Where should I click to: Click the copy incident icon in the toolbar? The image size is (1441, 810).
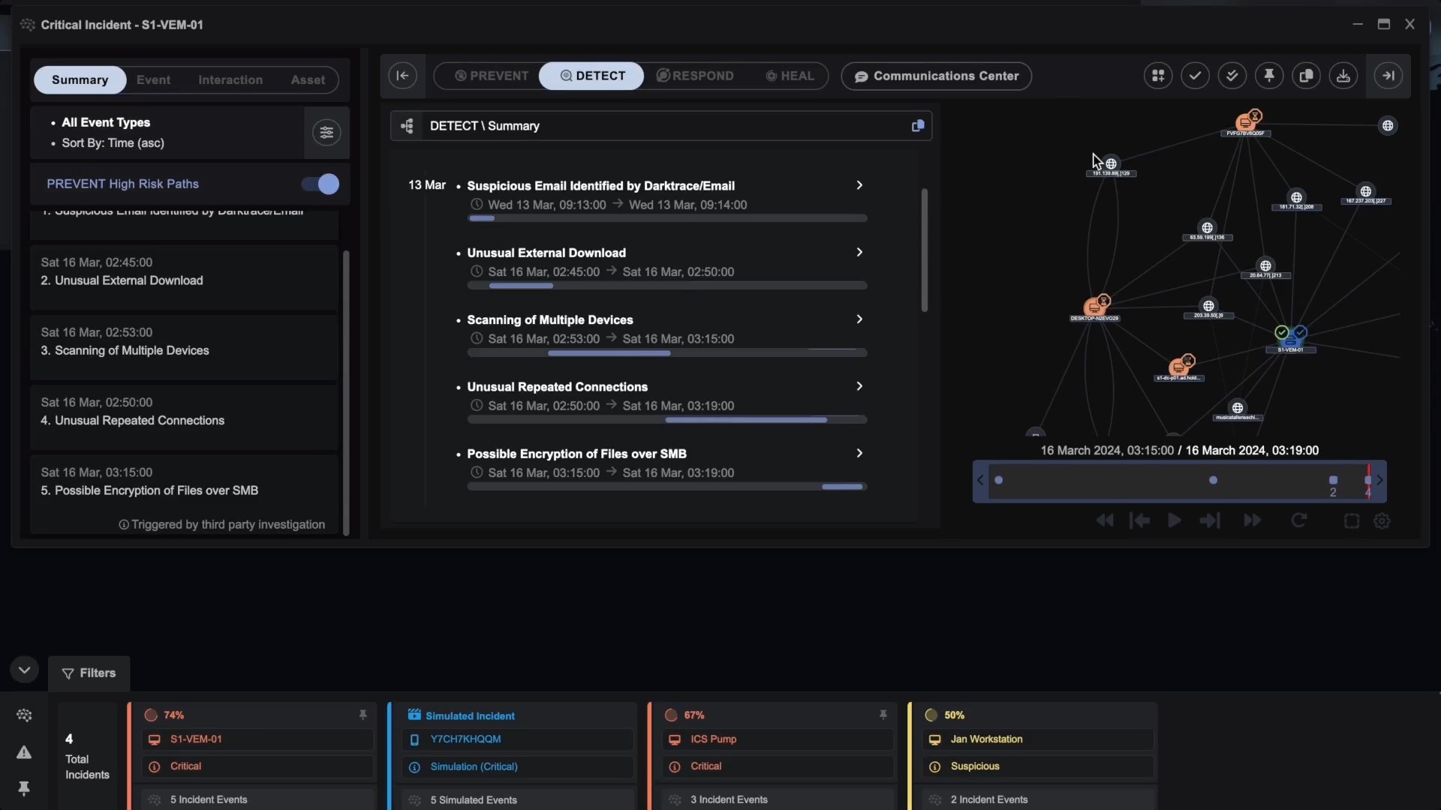pos(1306,76)
